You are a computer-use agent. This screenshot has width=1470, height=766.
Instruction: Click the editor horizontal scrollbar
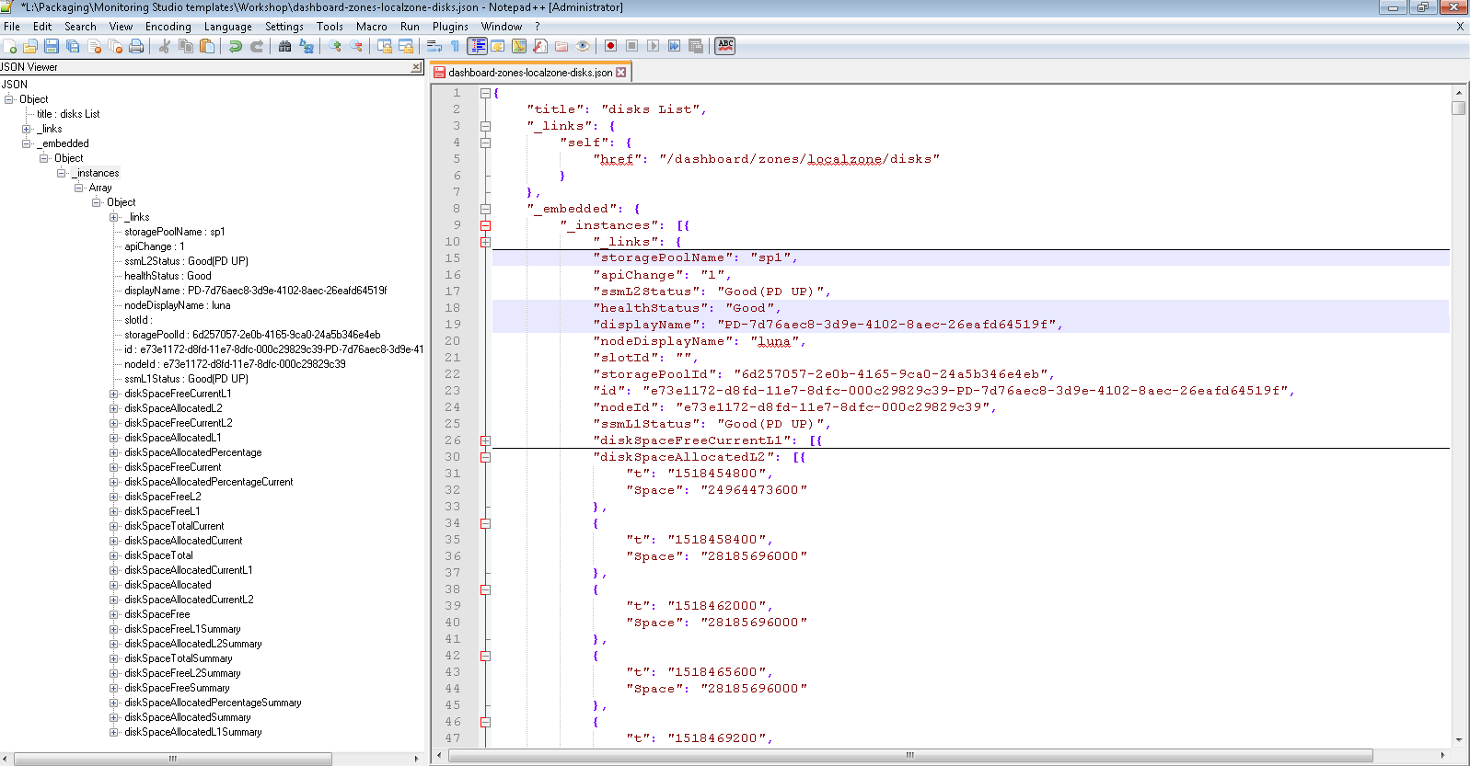pos(910,756)
